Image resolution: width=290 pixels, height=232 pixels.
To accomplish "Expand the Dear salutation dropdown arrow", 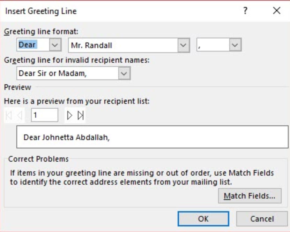I will (x=55, y=45).
